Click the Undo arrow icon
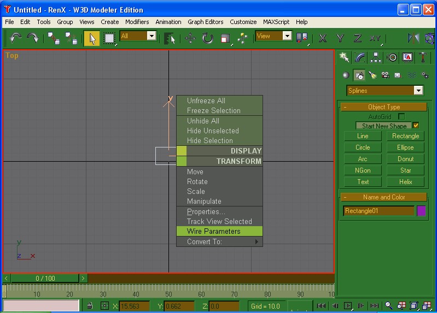 15,38
